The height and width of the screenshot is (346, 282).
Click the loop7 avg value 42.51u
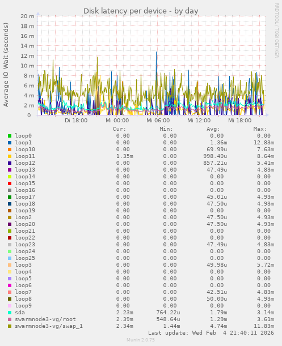(x=217, y=292)
